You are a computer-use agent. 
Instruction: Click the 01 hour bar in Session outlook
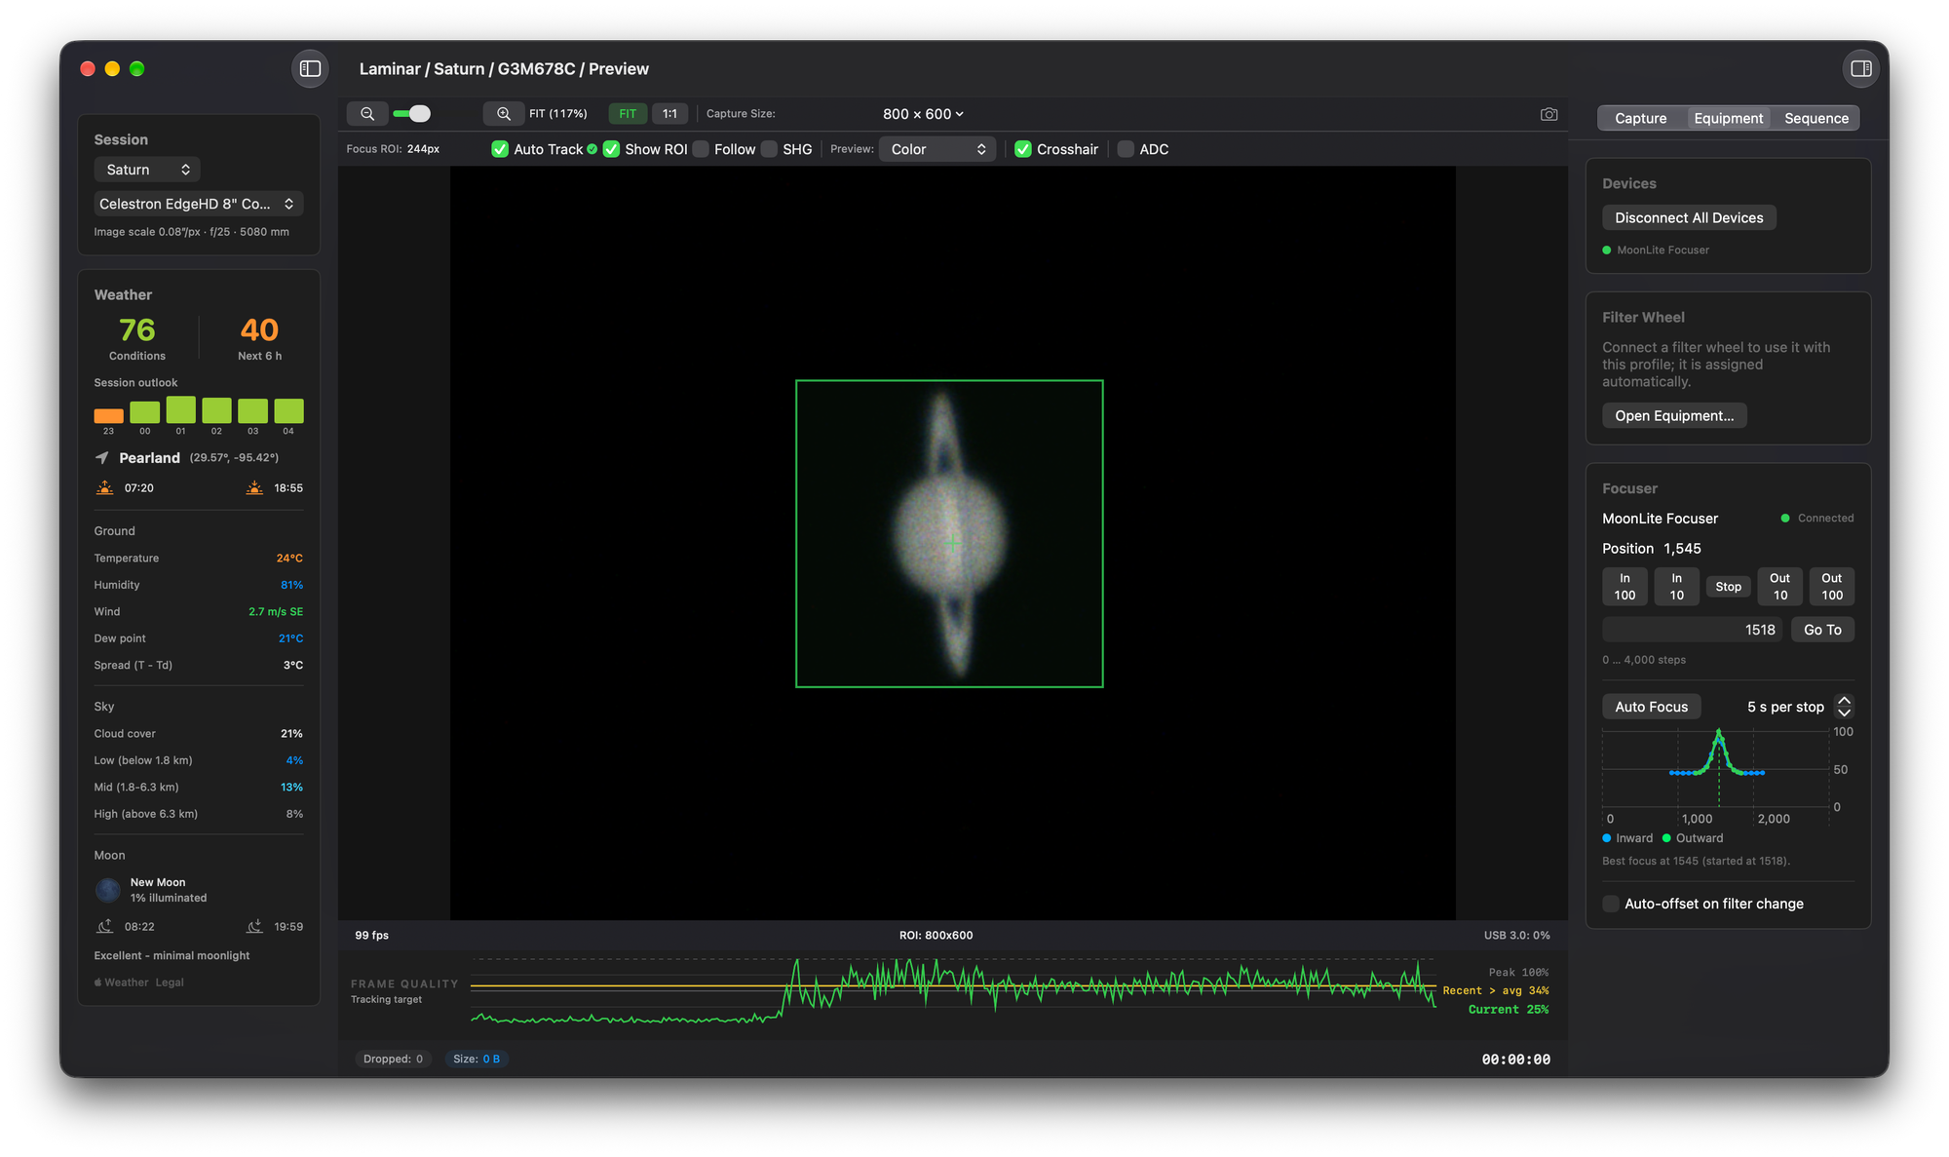[x=180, y=409]
